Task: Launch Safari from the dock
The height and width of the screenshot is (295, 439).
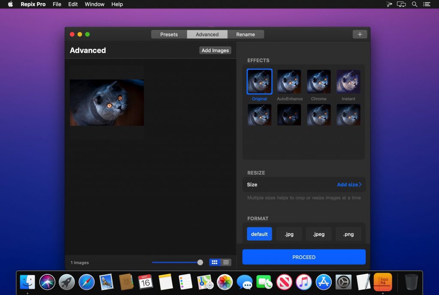Action: (87, 282)
